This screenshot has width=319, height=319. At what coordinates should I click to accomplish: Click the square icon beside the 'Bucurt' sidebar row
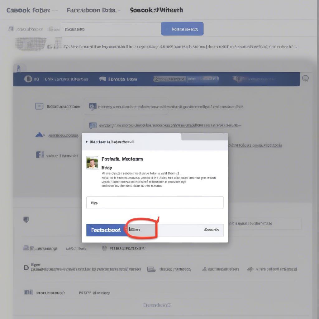[x=39, y=106]
